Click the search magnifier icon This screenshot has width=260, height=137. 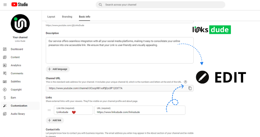(100, 5)
